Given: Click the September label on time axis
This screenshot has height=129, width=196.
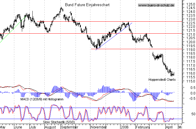Looking at the screenshot, I should tap(70, 127).
